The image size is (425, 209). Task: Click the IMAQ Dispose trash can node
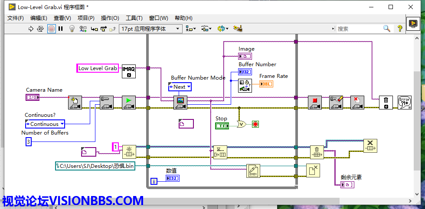click(386, 102)
